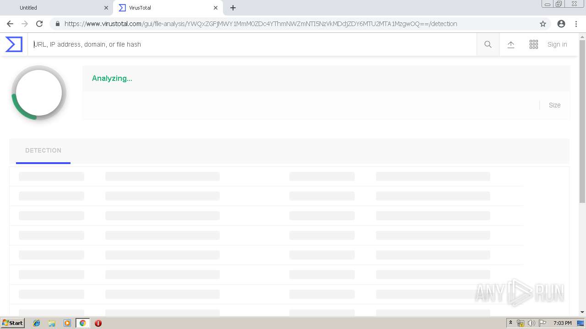Click the page vertical scrollbar thumb
Image resolution: width=586 pixels, height=329 pixels.
pos(582,121)
